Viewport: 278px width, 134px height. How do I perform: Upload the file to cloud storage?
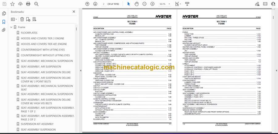tap(20, 4)
